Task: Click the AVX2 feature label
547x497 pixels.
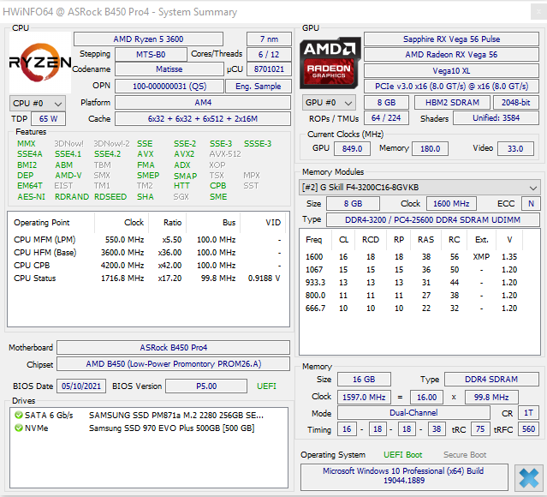Action: point(184,154)
